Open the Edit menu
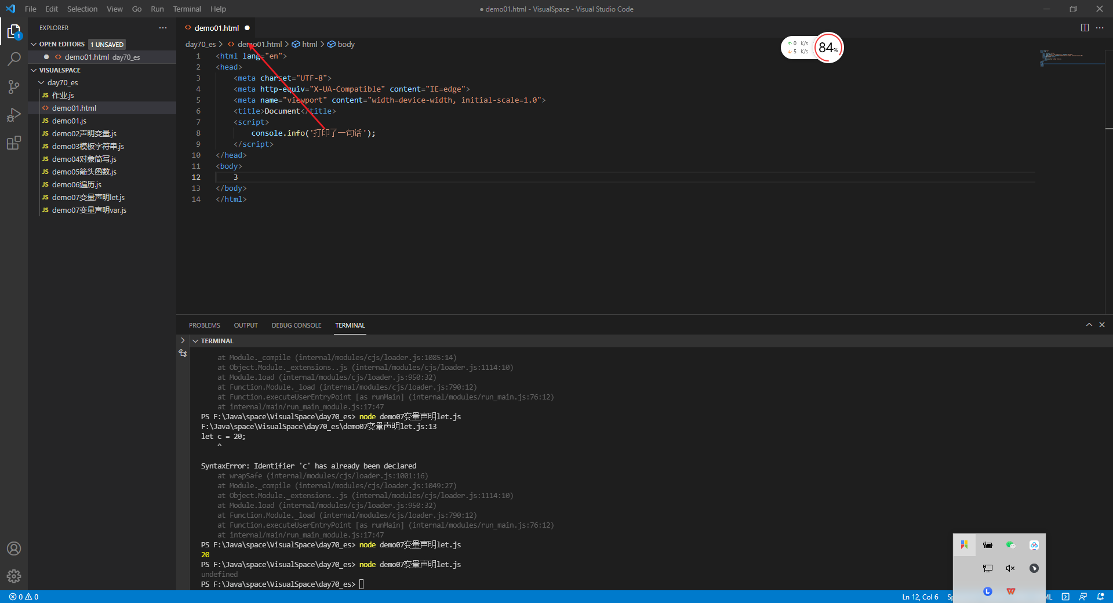 coord(52,9)
